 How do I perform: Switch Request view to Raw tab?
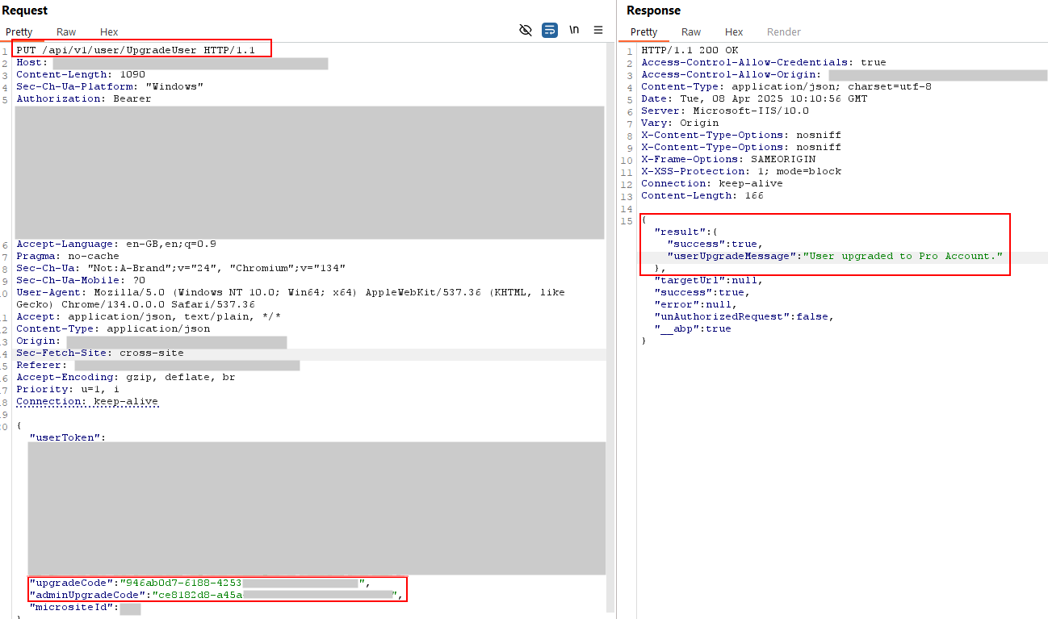click(x=66, y=32)
